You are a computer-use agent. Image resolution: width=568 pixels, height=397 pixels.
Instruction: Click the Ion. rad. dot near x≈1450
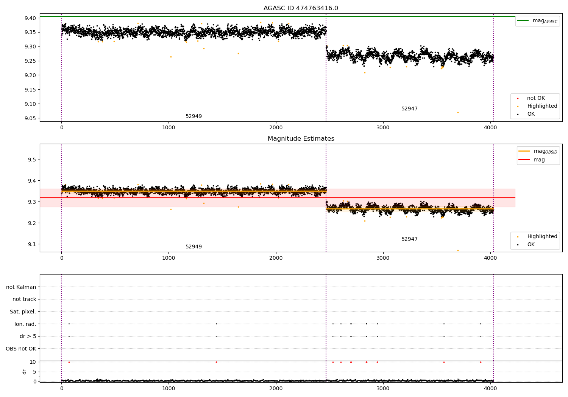[x=216, y=324]
